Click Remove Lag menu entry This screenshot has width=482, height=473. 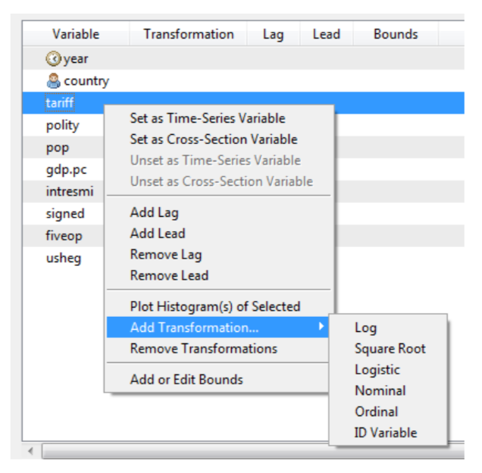(x=165, y=255)
